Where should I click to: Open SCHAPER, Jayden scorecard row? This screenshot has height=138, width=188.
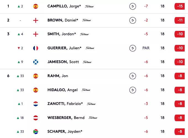click(x=94, y=132)
